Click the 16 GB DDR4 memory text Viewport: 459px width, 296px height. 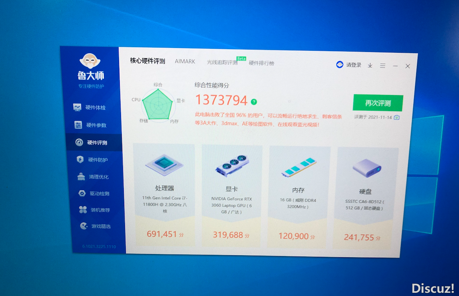(298, 203)
